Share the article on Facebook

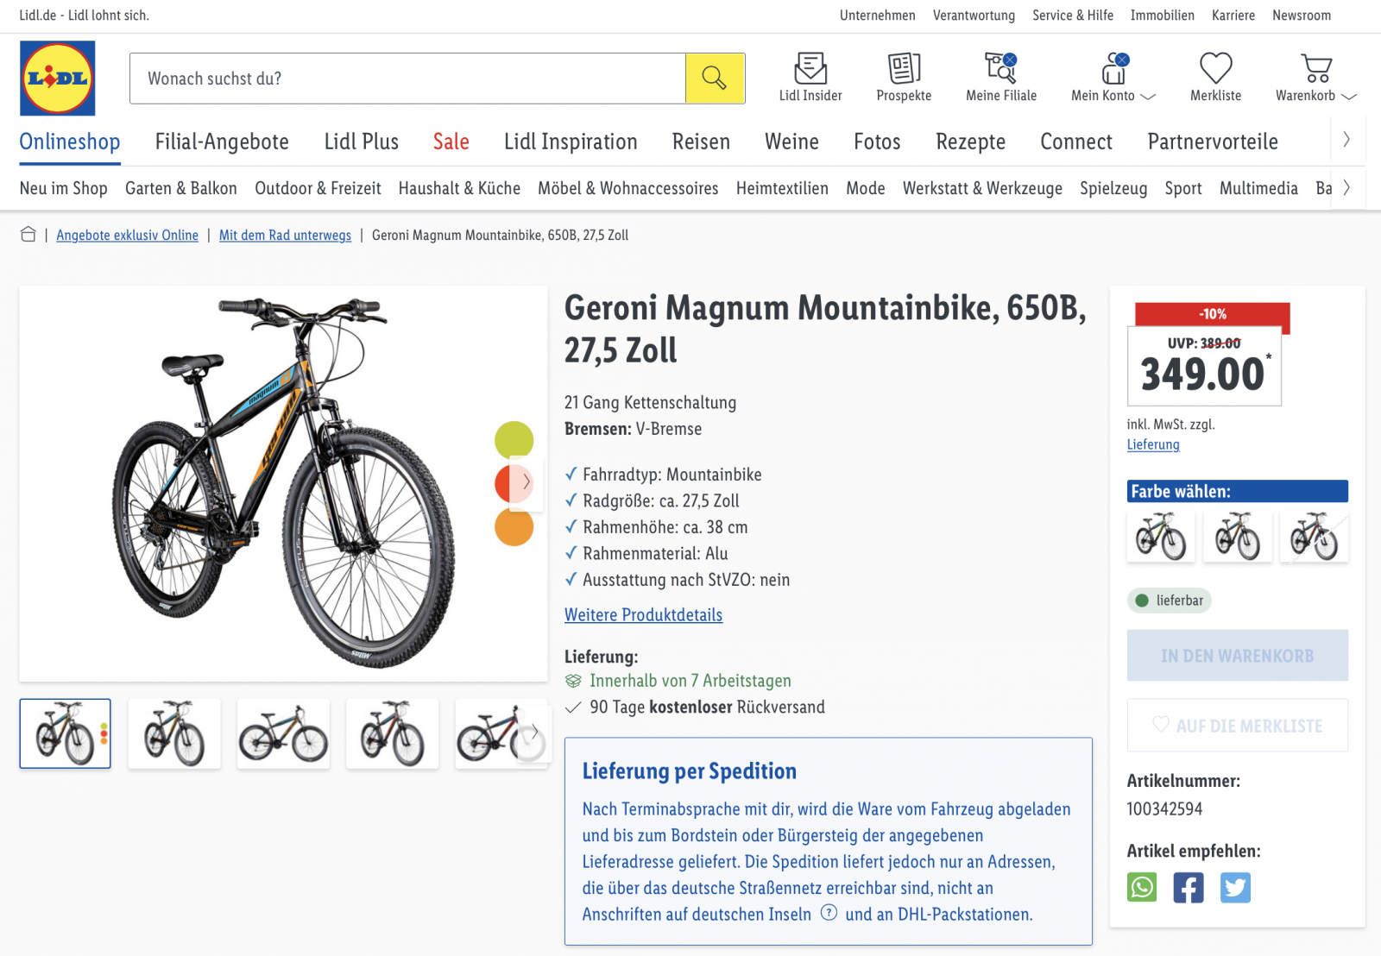(1189, 887)
